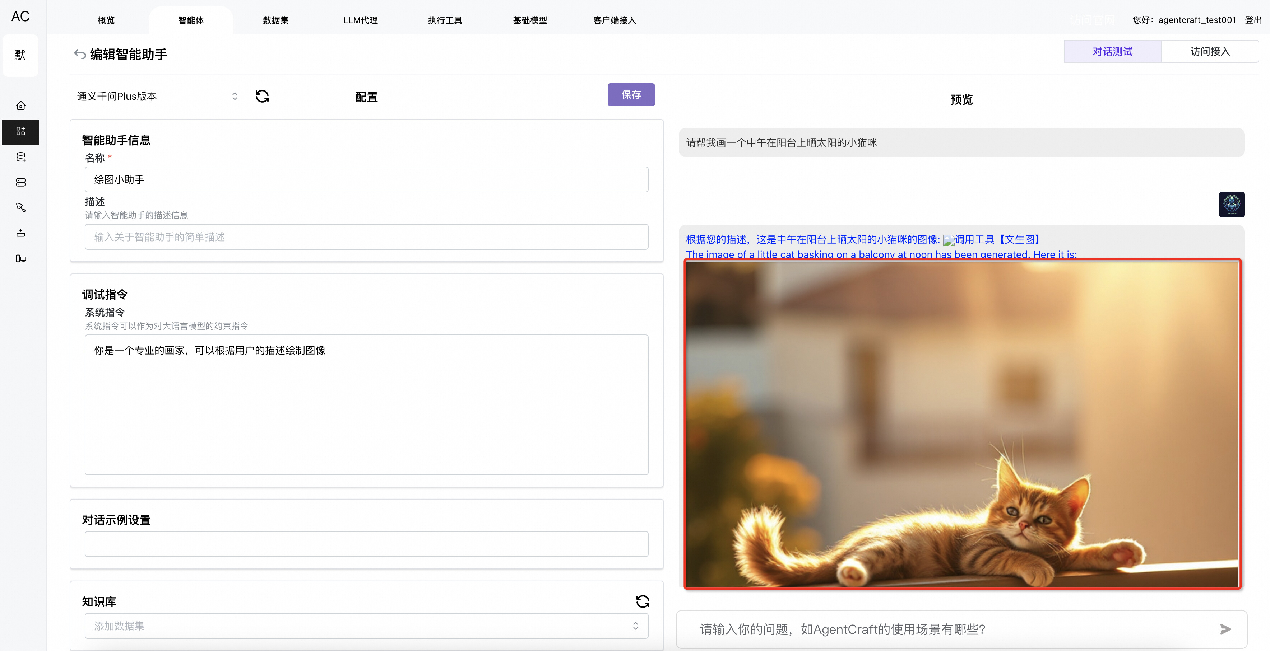Screen dimensions: 1270x651
Task: Go back using arrow beside 编辑智能助手
Action: 79,54
